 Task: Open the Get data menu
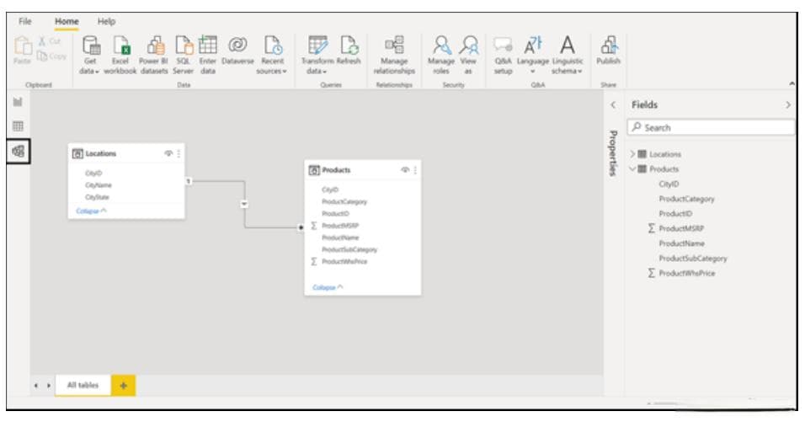[90, 56]
